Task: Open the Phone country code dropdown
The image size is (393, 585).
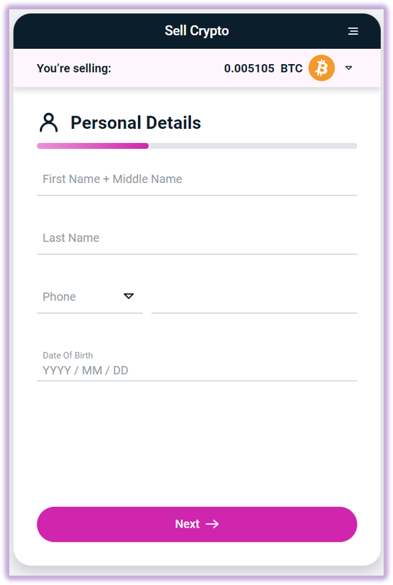Action: pos(89,297)
